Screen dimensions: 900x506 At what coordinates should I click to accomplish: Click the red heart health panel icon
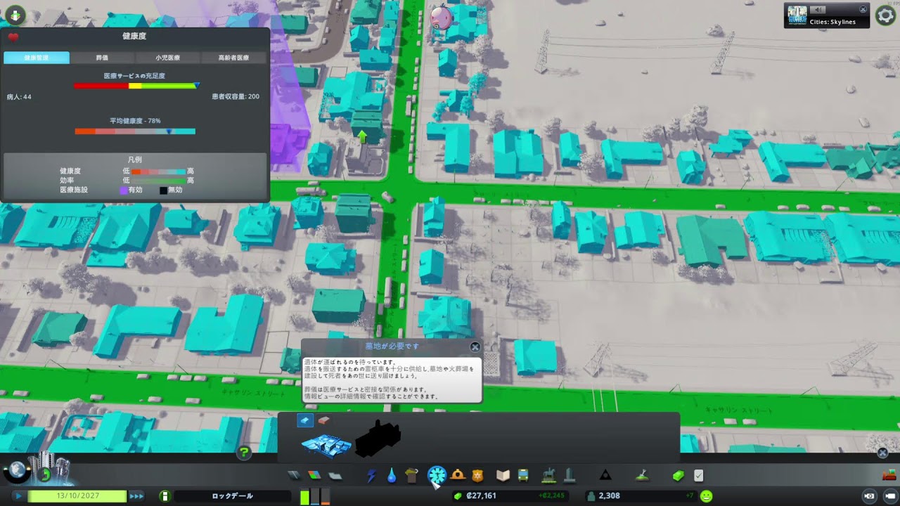click(13, 37)
